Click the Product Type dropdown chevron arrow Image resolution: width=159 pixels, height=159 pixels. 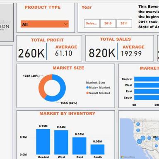(66, 24)
